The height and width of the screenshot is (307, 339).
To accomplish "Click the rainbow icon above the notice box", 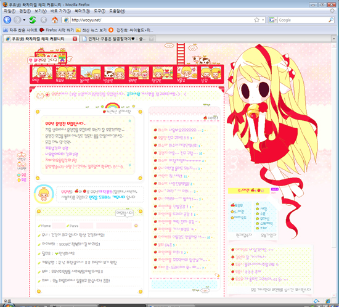I will coord(112,105).
